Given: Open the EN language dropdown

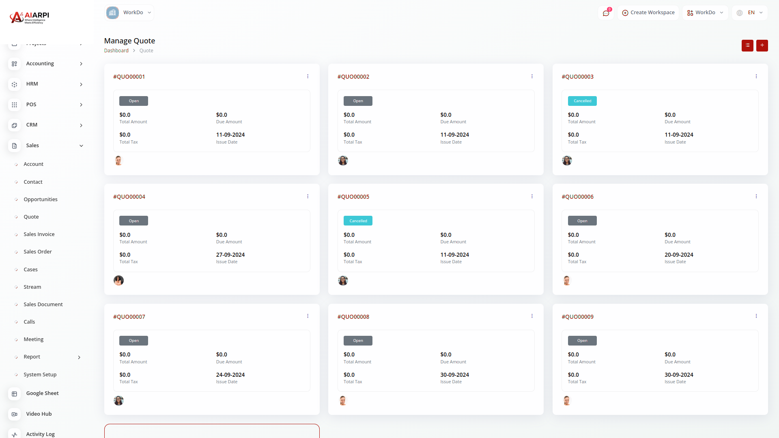Looking at the screenshot, I should pos(750,13).
